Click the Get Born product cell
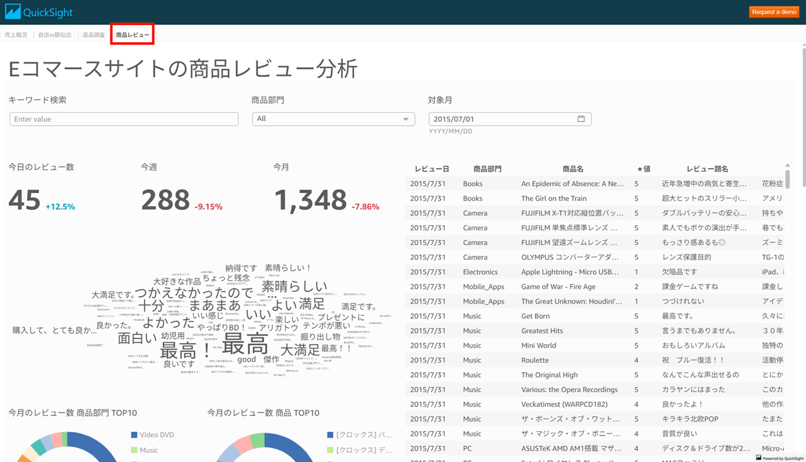This screenshot has height=462, width=806. point(535,316)
